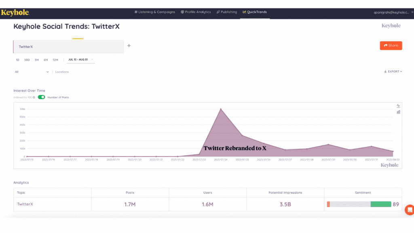The height and width of the screenshot is (233, 414).
Task: Select the peak data point on 2023/07/24
Action: point(221,109)
